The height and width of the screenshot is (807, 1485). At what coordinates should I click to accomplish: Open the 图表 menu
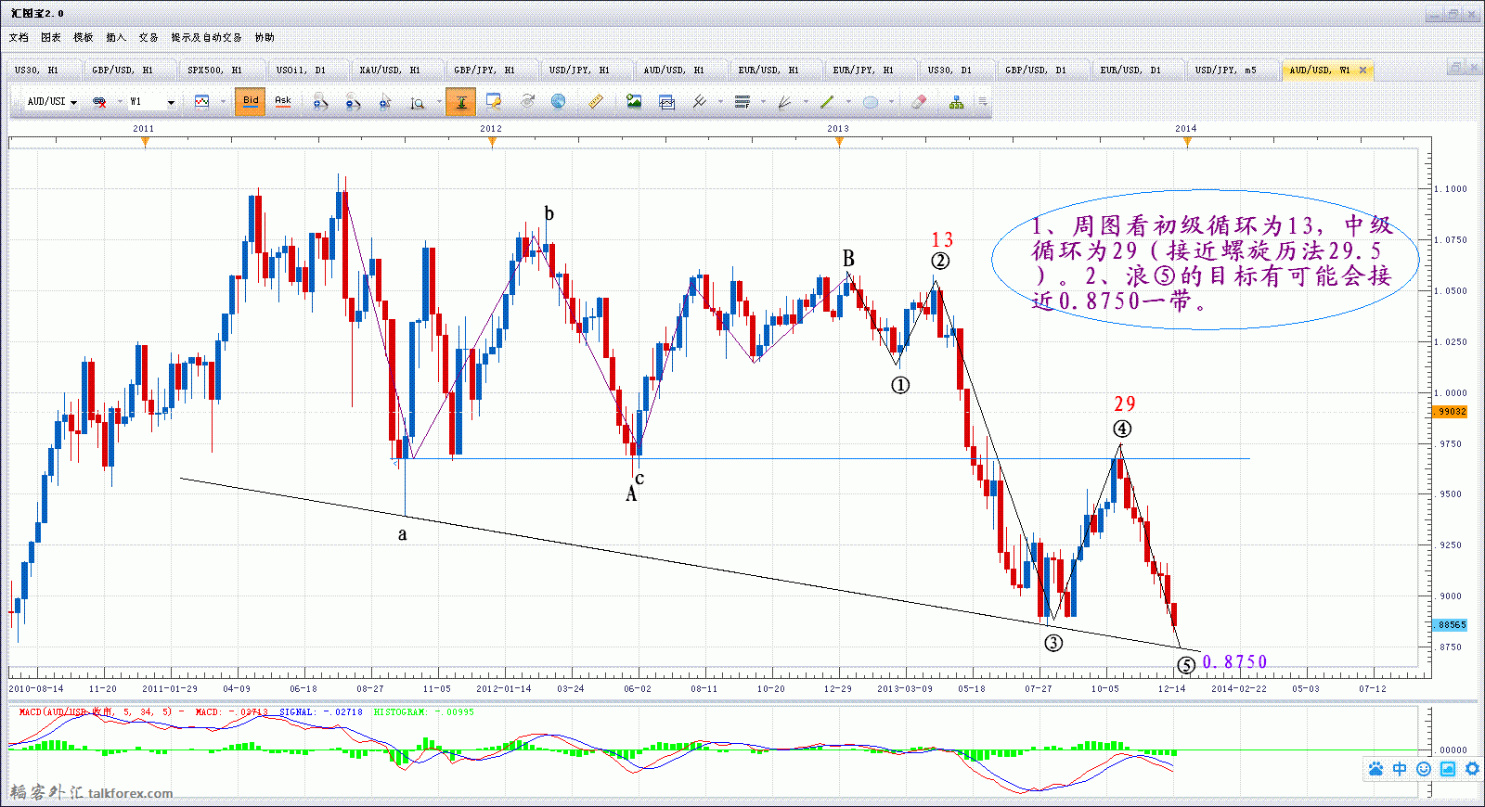pos(51,38)
